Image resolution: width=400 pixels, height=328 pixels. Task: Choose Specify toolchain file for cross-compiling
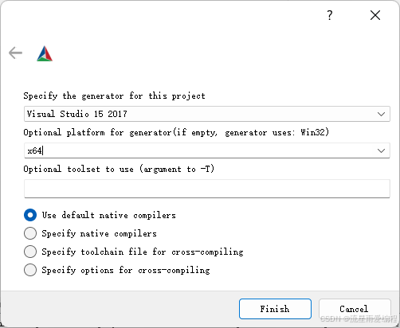[x=30, y=252]
